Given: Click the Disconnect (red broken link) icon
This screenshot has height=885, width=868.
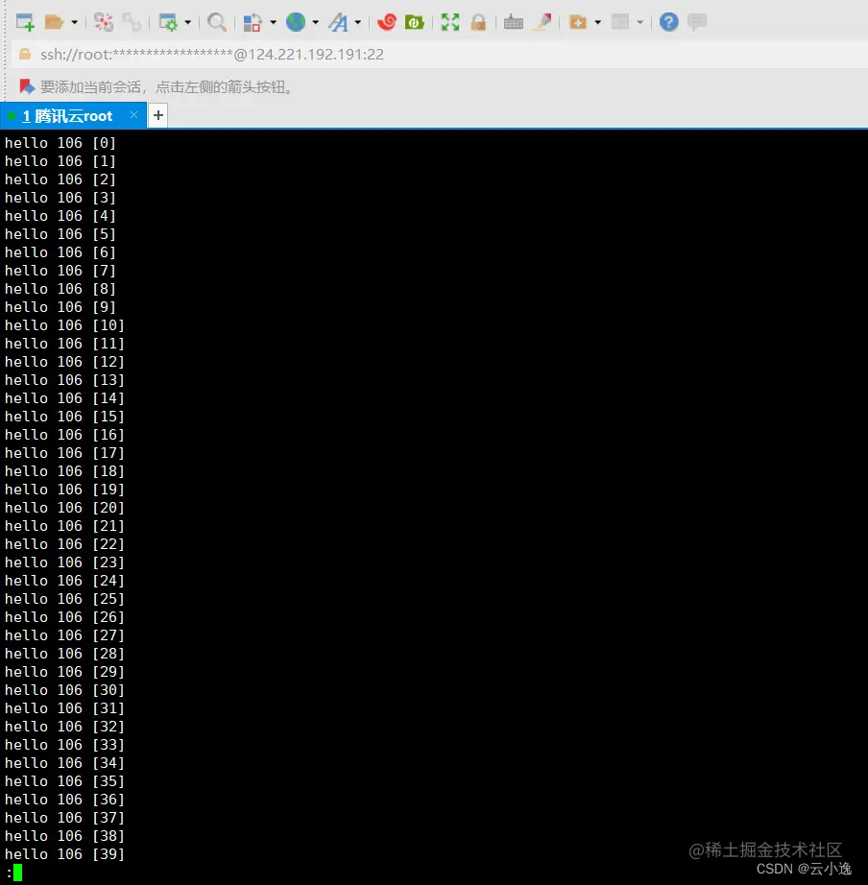Looking at the screenshot, I should 104,23.
